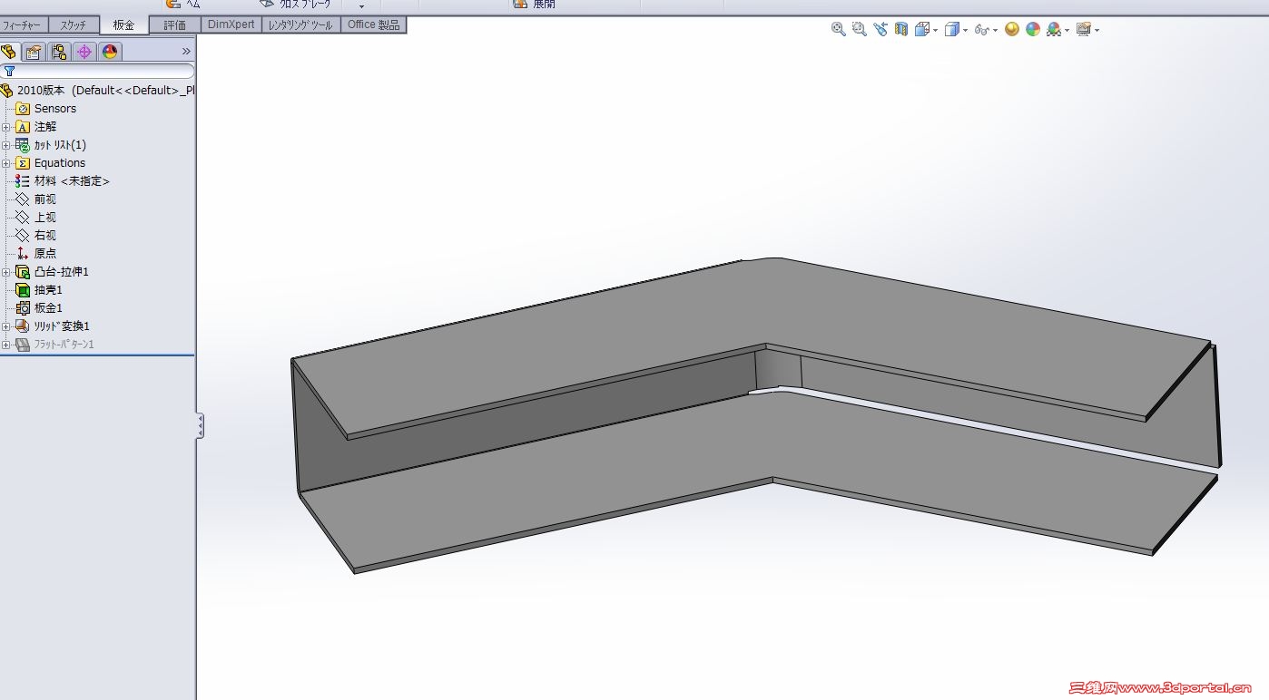This screenshot has width=1269, height=700.
Task: Expand the 凸台-拉伸1 feature node
Action: (5, 272)
